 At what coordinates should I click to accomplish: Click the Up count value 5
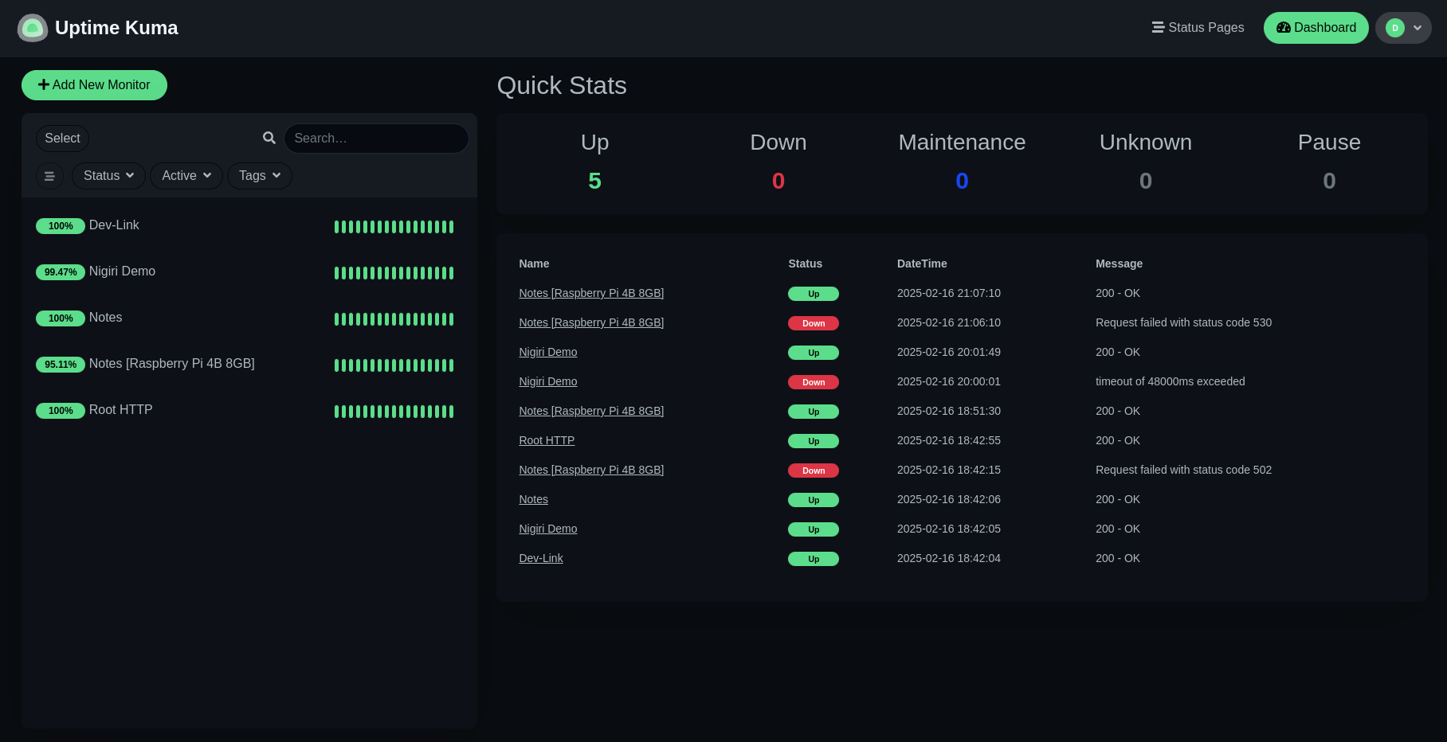[594, 182]
